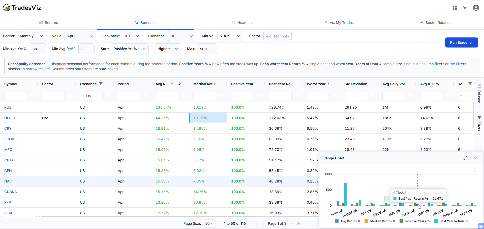Open the Min Vol > 10K dropdown

[x=230, y=36]
